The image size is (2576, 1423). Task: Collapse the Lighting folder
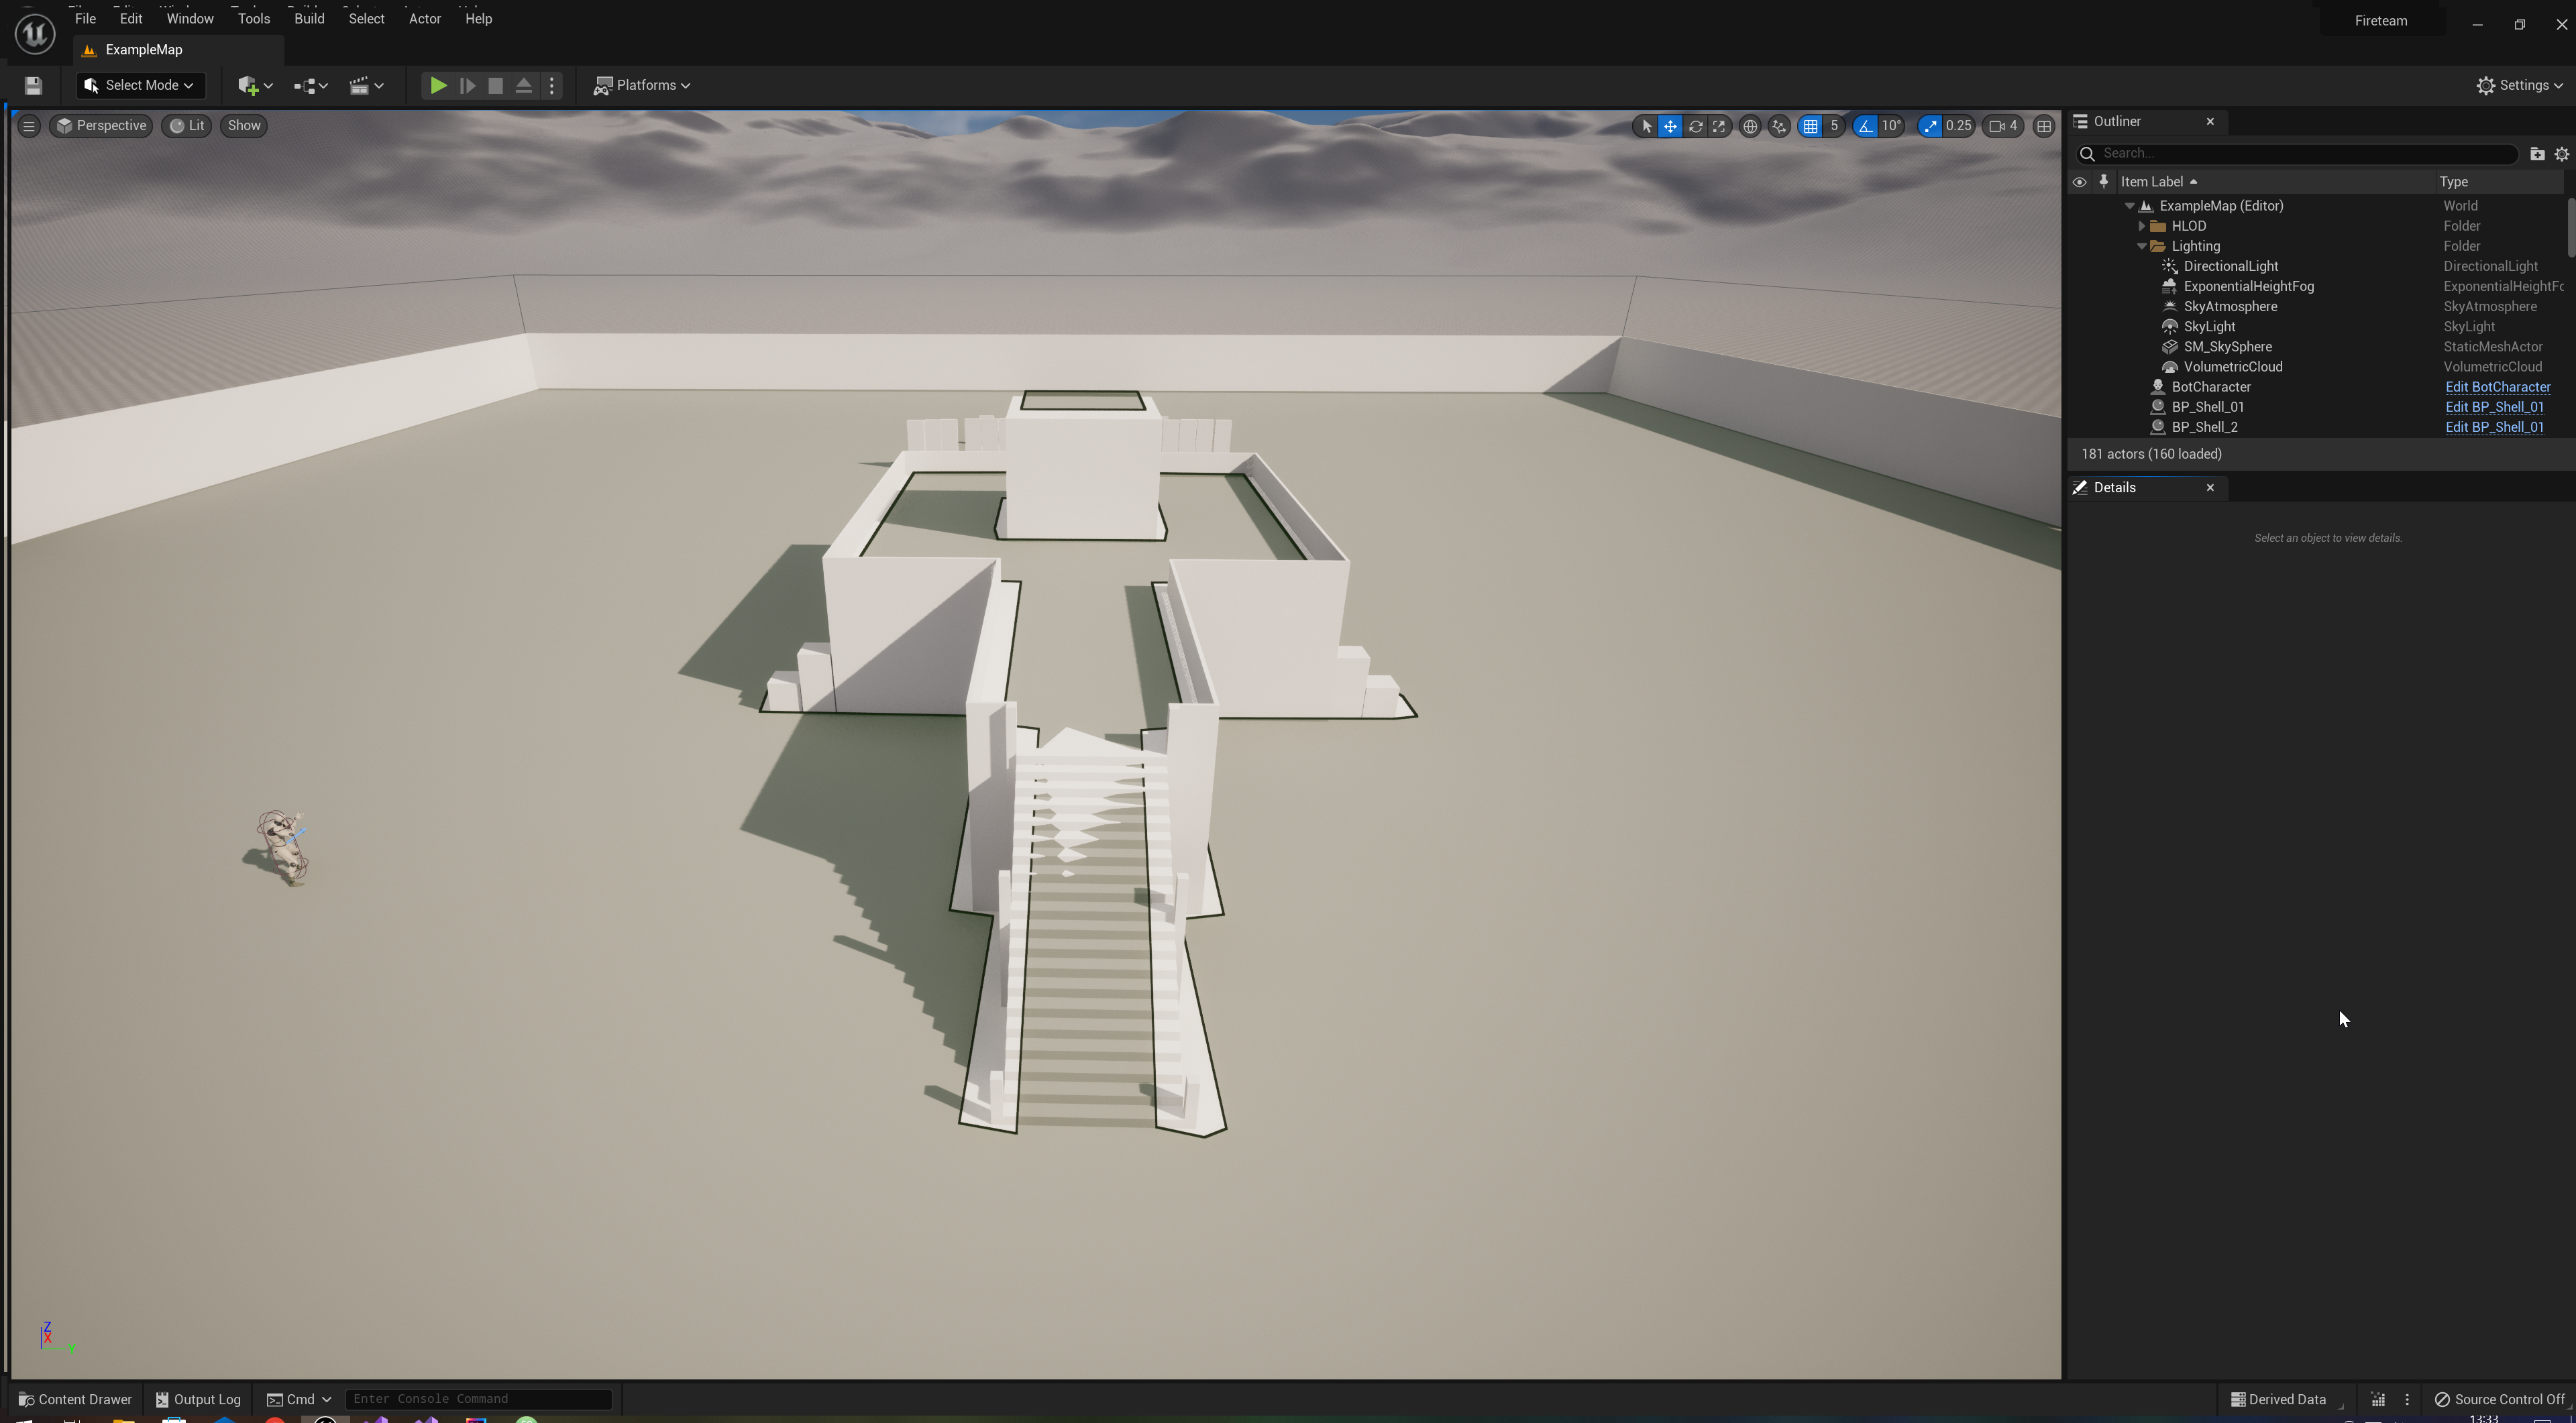click(2142, 246)
